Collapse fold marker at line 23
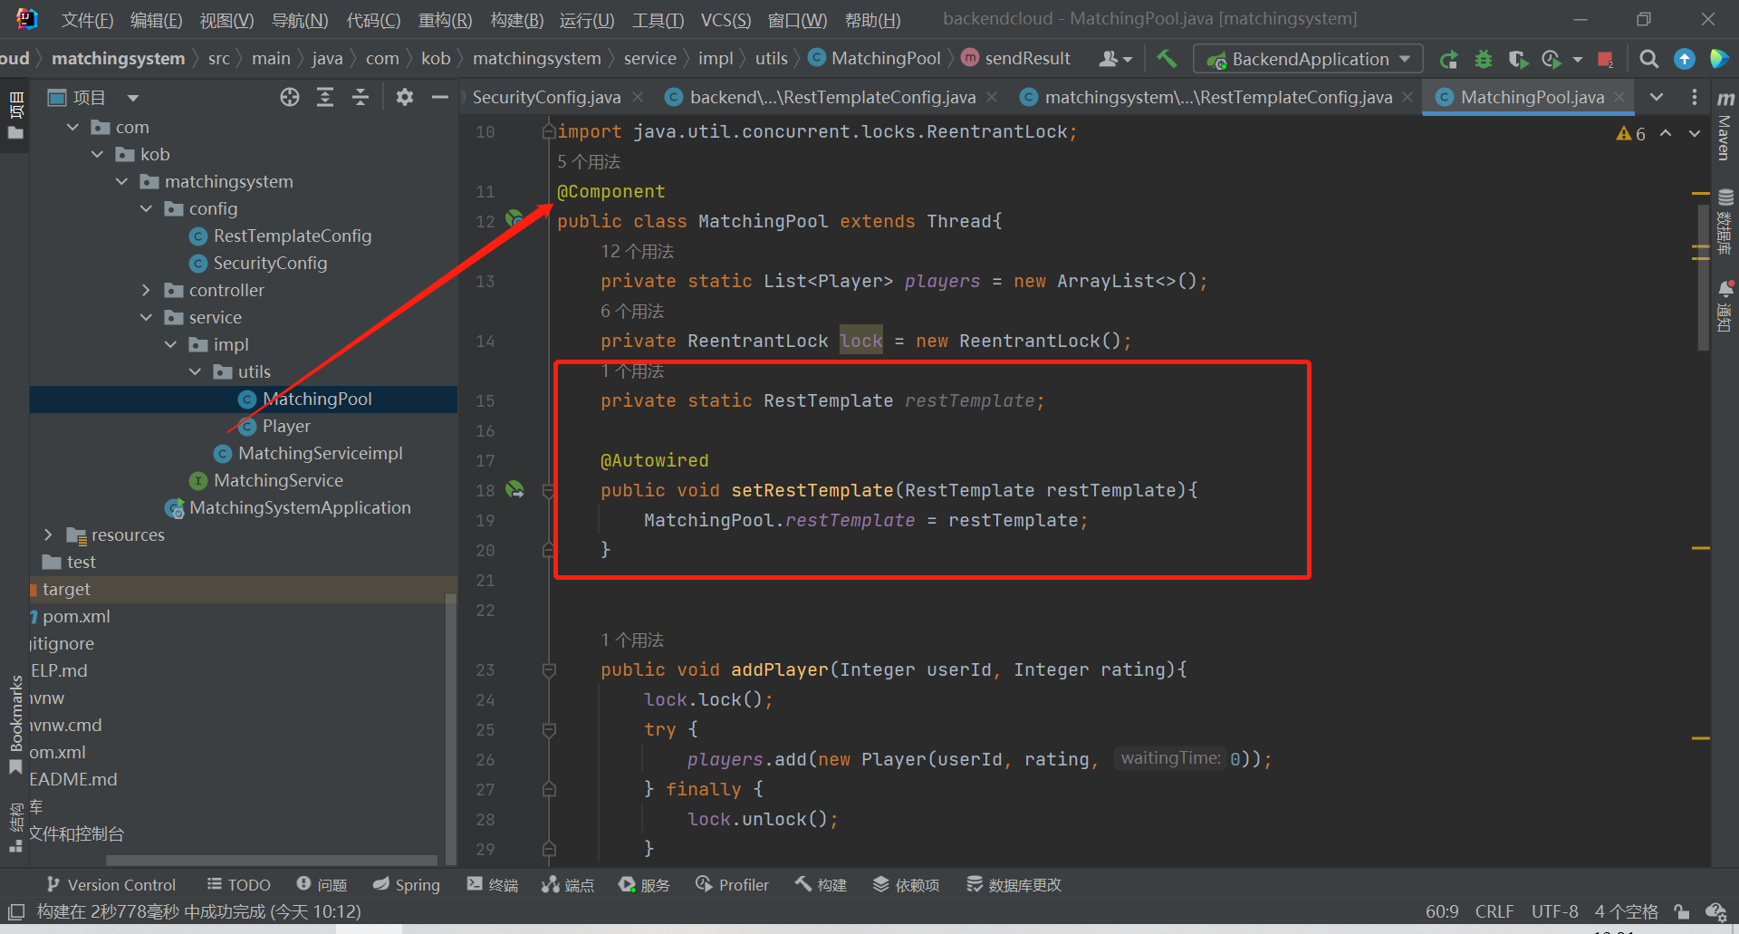Image resolution: width=1739 pixels, height=934 pixels. (549, 670)
